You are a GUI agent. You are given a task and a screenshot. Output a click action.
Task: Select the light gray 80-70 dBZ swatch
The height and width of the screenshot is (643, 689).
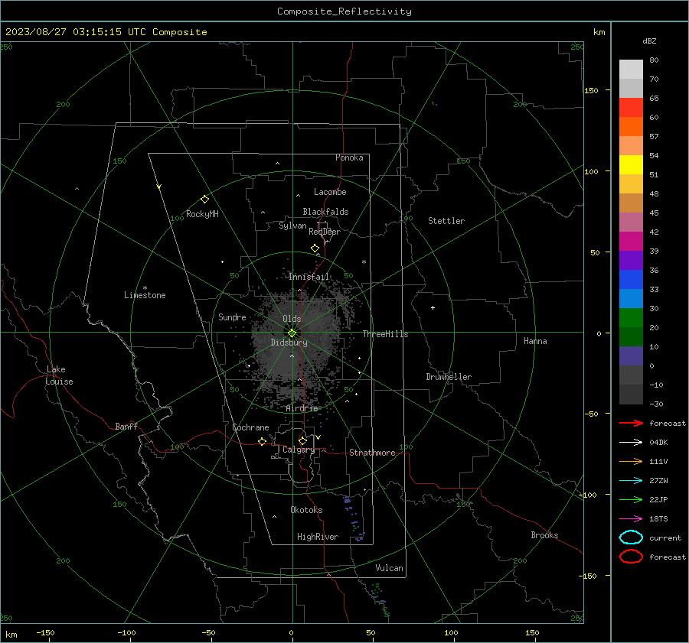click(631, 69)
